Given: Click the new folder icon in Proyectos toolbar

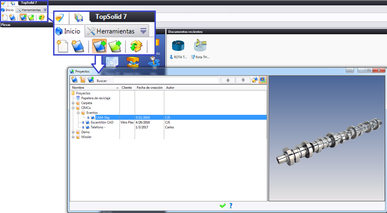Looking at the screenshot, I should [83, 80].
